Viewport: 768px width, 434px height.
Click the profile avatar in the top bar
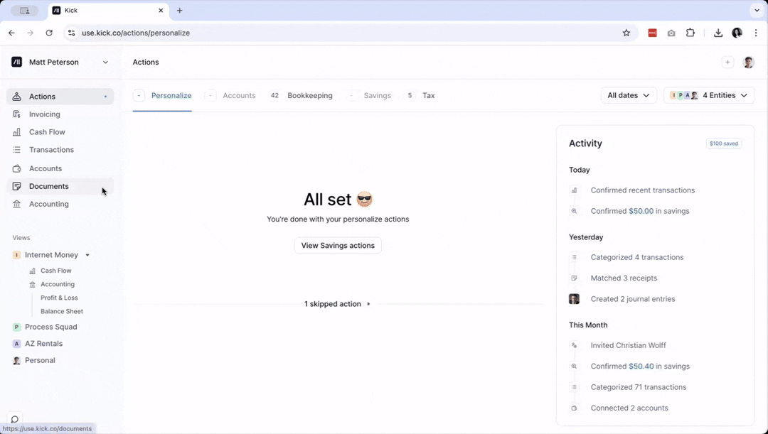point(748,62)
